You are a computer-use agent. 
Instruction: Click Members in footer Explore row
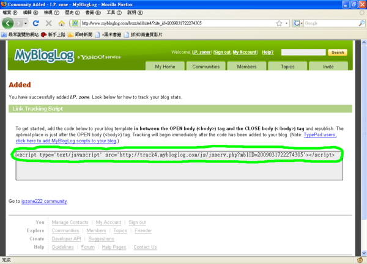pos(96,230)
